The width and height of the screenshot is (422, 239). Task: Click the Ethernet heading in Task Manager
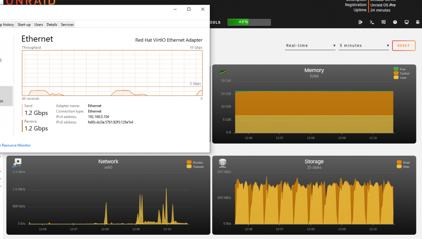(x=37, y=39)
